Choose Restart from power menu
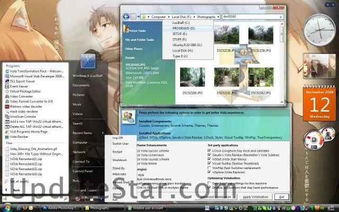This screenshot has width=339, height=212. [118, 152]
